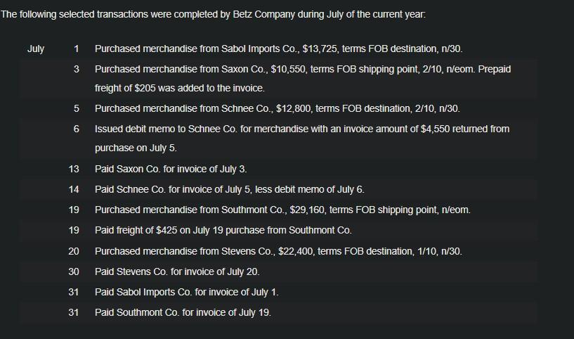Click the intro sentence about Betz Company

click(x=213, y=15)
